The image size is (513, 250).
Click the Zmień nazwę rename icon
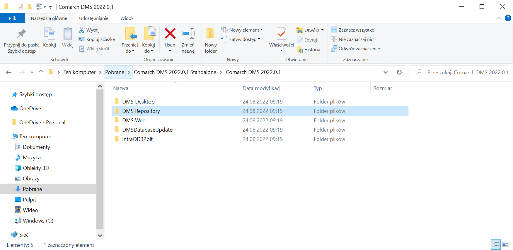[x=188, y=34]
